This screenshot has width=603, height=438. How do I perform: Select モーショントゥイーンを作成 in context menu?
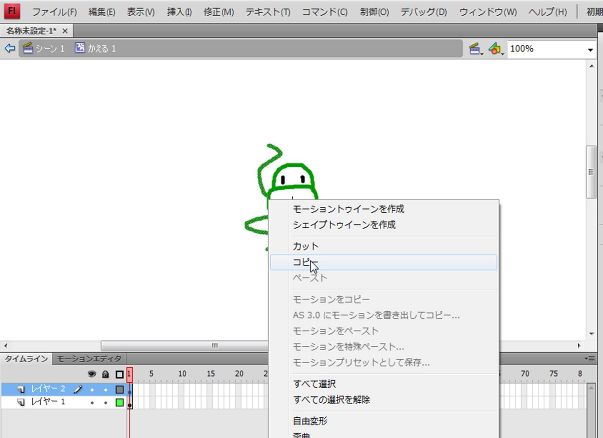348,209
